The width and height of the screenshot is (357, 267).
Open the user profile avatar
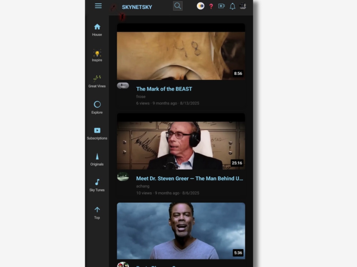[243, 6]
